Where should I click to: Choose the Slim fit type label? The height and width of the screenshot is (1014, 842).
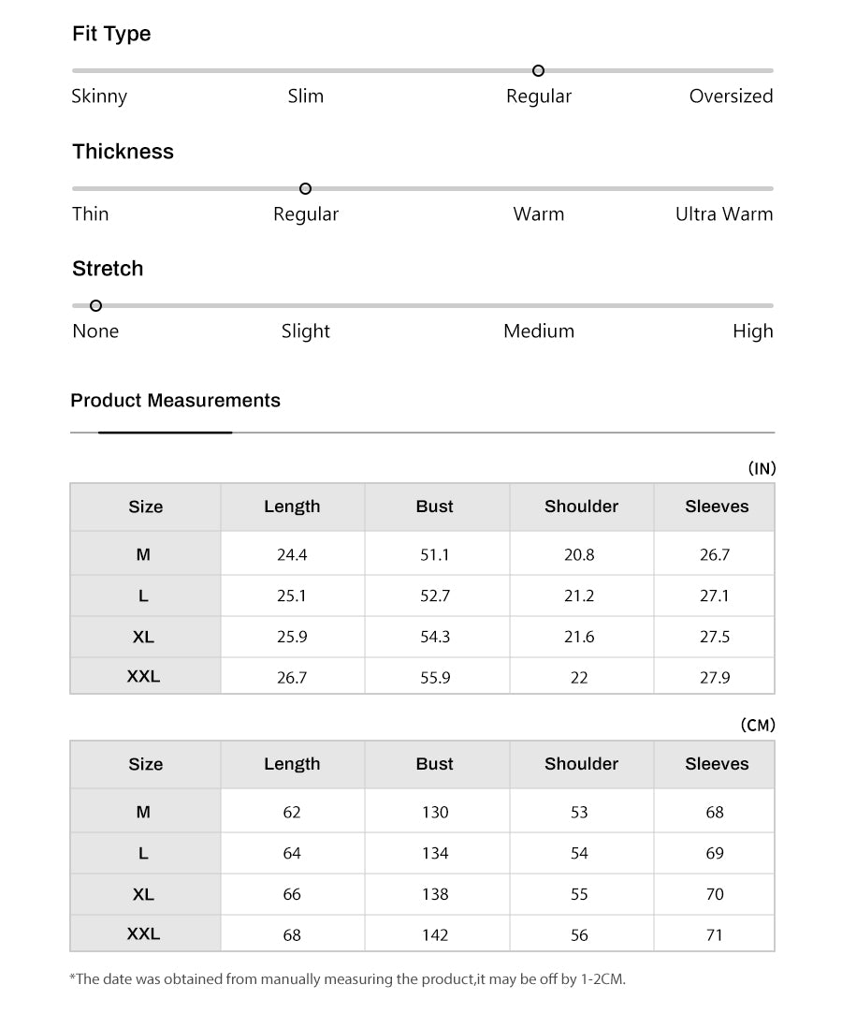tap(306, 96)
